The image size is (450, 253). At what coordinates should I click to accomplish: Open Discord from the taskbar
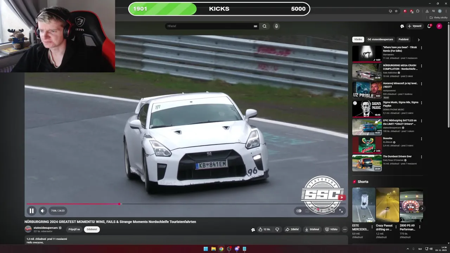237,249
